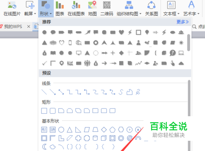Choose the solid triangle in second recommended row
Image resolution: width=205 pixels, height=151 pixels.
pos(44,43)
